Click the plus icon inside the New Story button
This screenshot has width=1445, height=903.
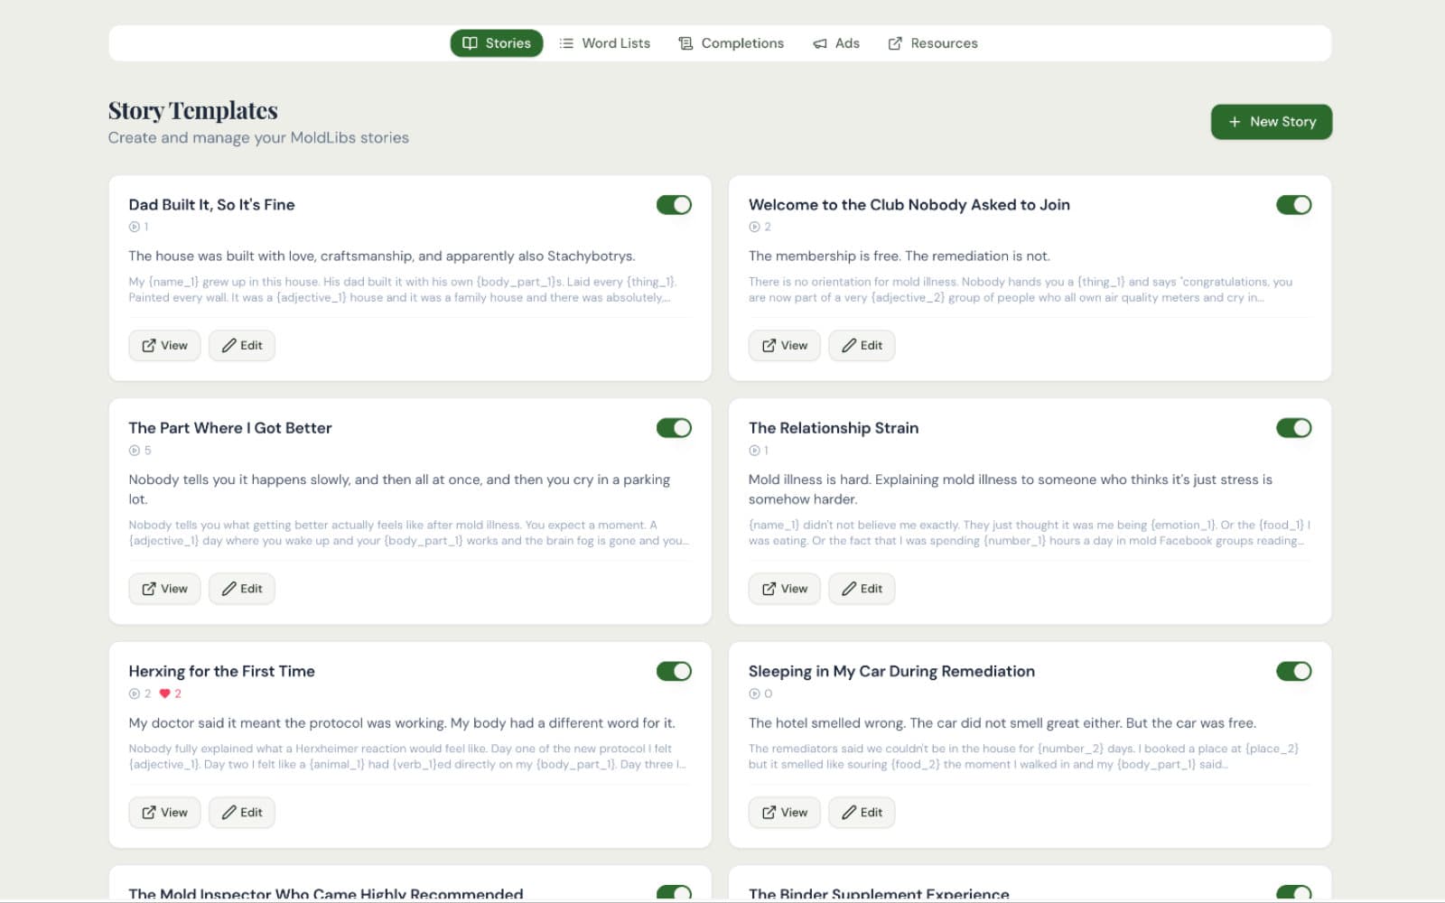click(x=1234, y=121)
